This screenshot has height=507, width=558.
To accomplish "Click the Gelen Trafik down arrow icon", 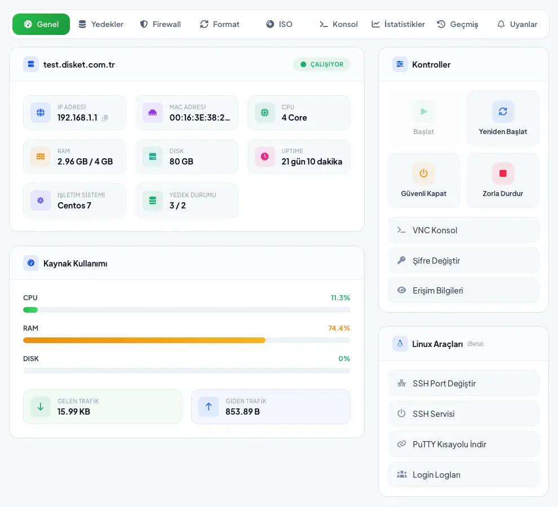I will point(41,406).
